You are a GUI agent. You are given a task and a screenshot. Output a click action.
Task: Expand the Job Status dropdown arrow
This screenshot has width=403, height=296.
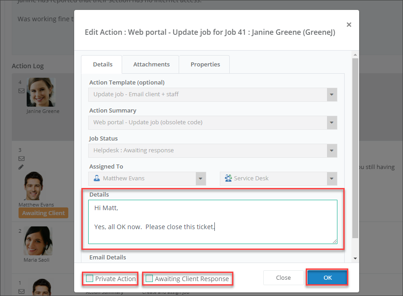click(x=332, y=150)
